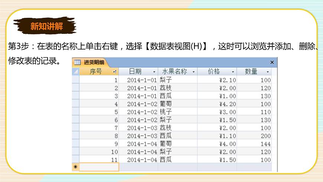Image resolution: width=323 pixels, height=182 pixels.
Task: Click the price cell ¥1.00 in row 3
Action: tap(217, 96)
